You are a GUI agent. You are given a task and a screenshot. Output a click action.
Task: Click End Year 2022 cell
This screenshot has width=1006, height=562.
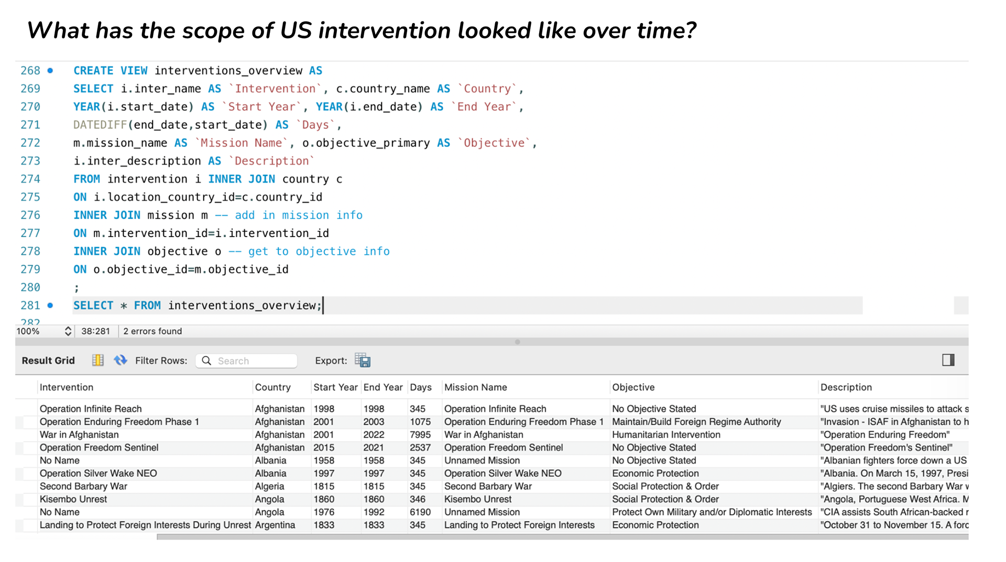pyautogui.click(x=374, y=435)
